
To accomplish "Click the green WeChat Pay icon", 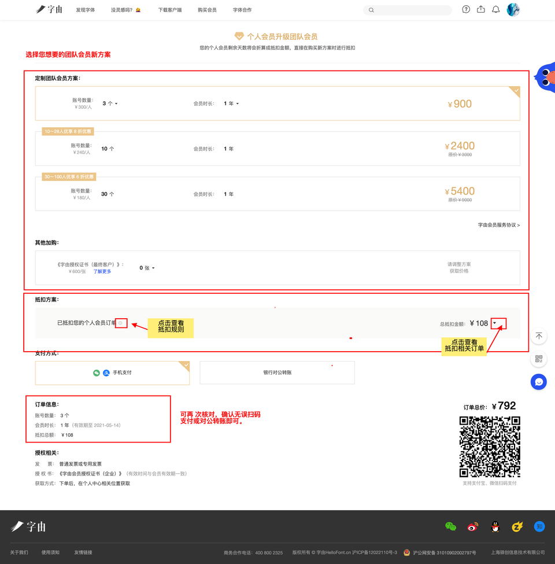I will tap(97, 373).
